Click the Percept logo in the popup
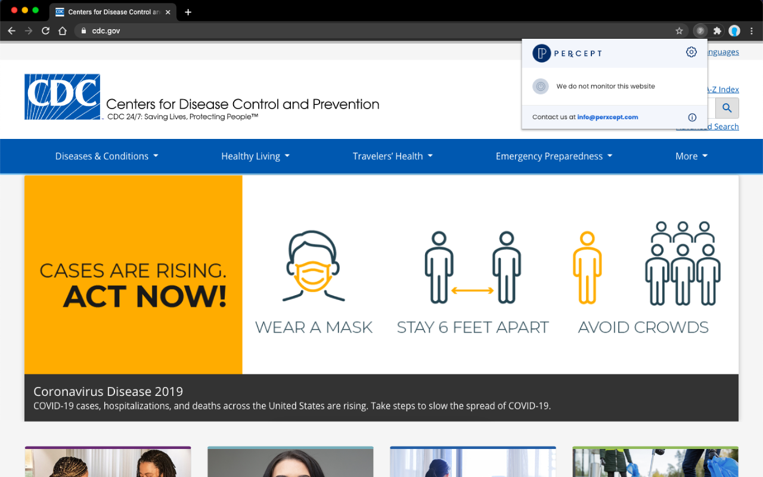 pos(567,53)
